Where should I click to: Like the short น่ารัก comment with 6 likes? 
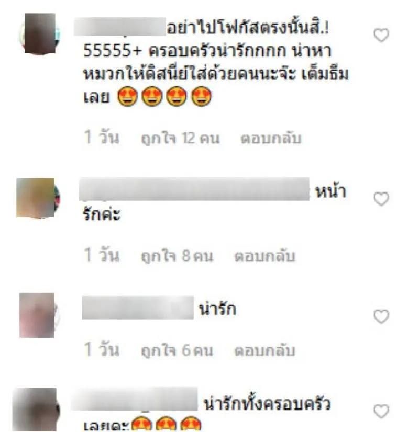pos(381,316)
